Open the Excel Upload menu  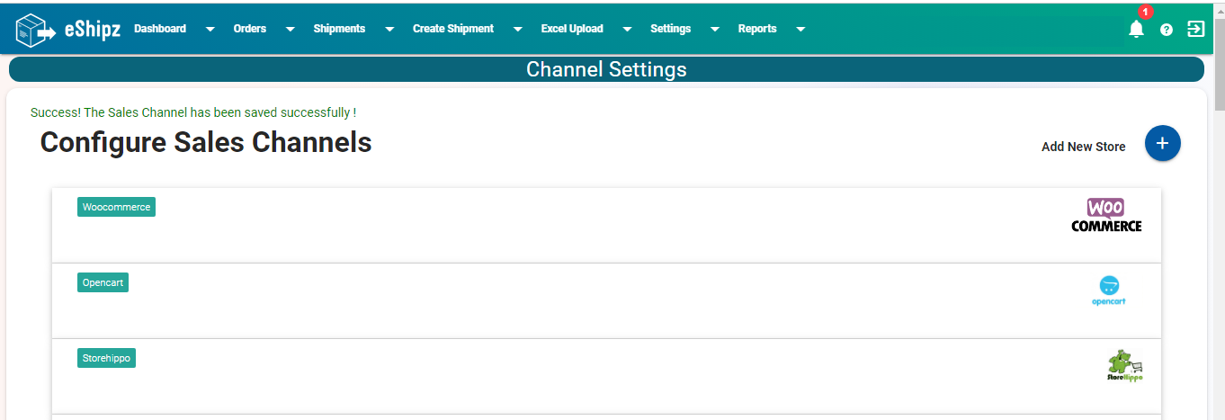(572, 29)
